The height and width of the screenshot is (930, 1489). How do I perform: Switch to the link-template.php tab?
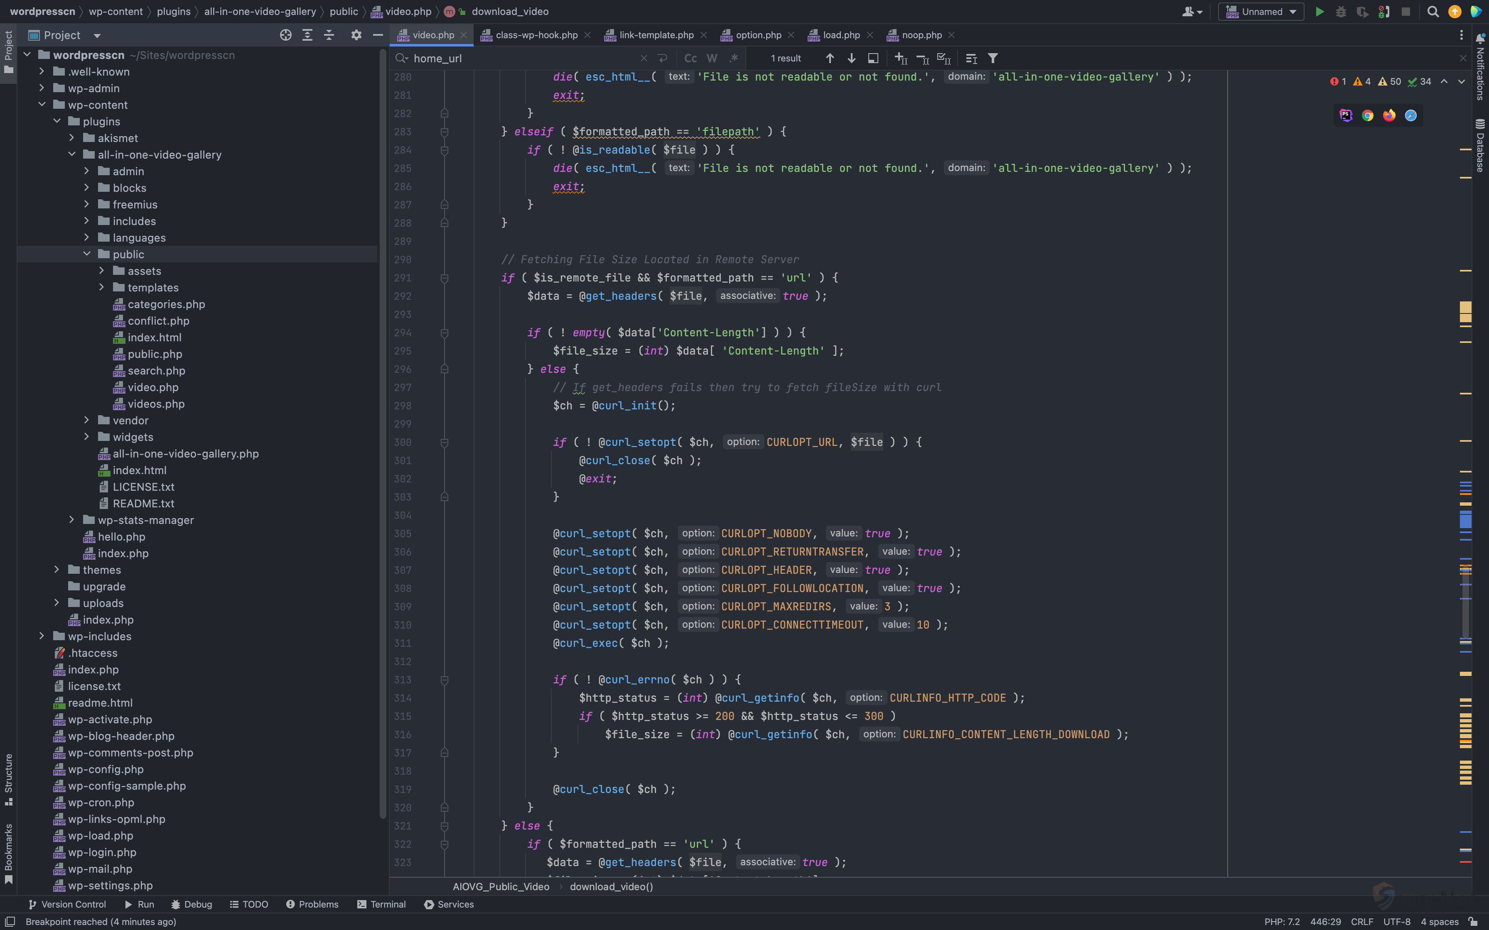(x=656, y=35)
